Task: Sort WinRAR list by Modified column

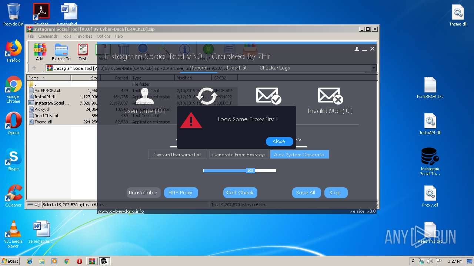Action: (193, 78)
